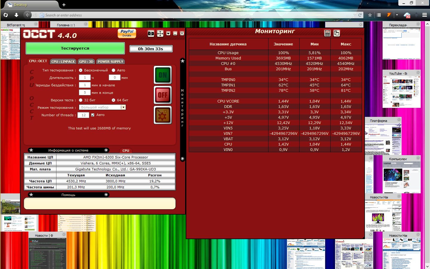Click the overlapping-windows icon in Мониторинг header
Screen dimensions: 430x269
coord(337,33)
